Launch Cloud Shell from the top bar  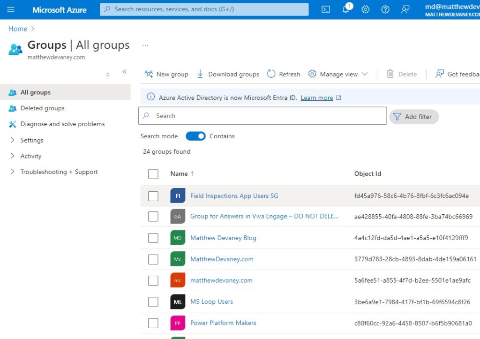pos(326,9)
